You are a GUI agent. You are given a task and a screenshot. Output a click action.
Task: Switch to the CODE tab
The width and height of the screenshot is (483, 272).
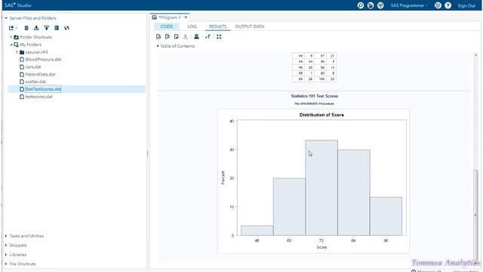(167, 26)
